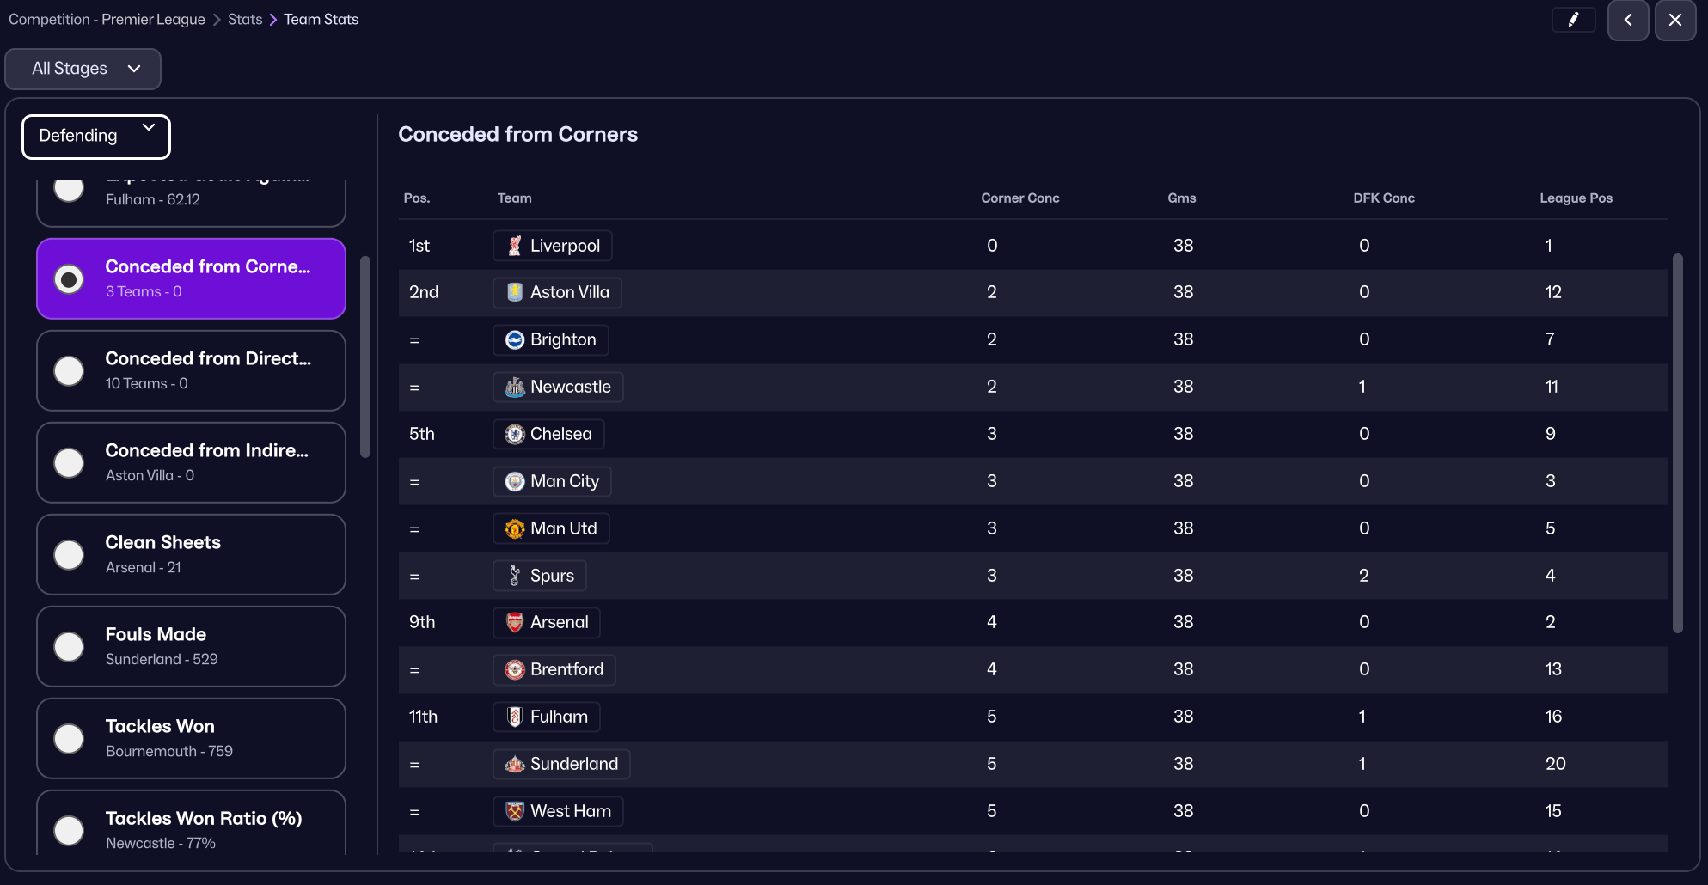Click the back arrow icon
Viewport: 1708px width, 885px height.
1628,20
